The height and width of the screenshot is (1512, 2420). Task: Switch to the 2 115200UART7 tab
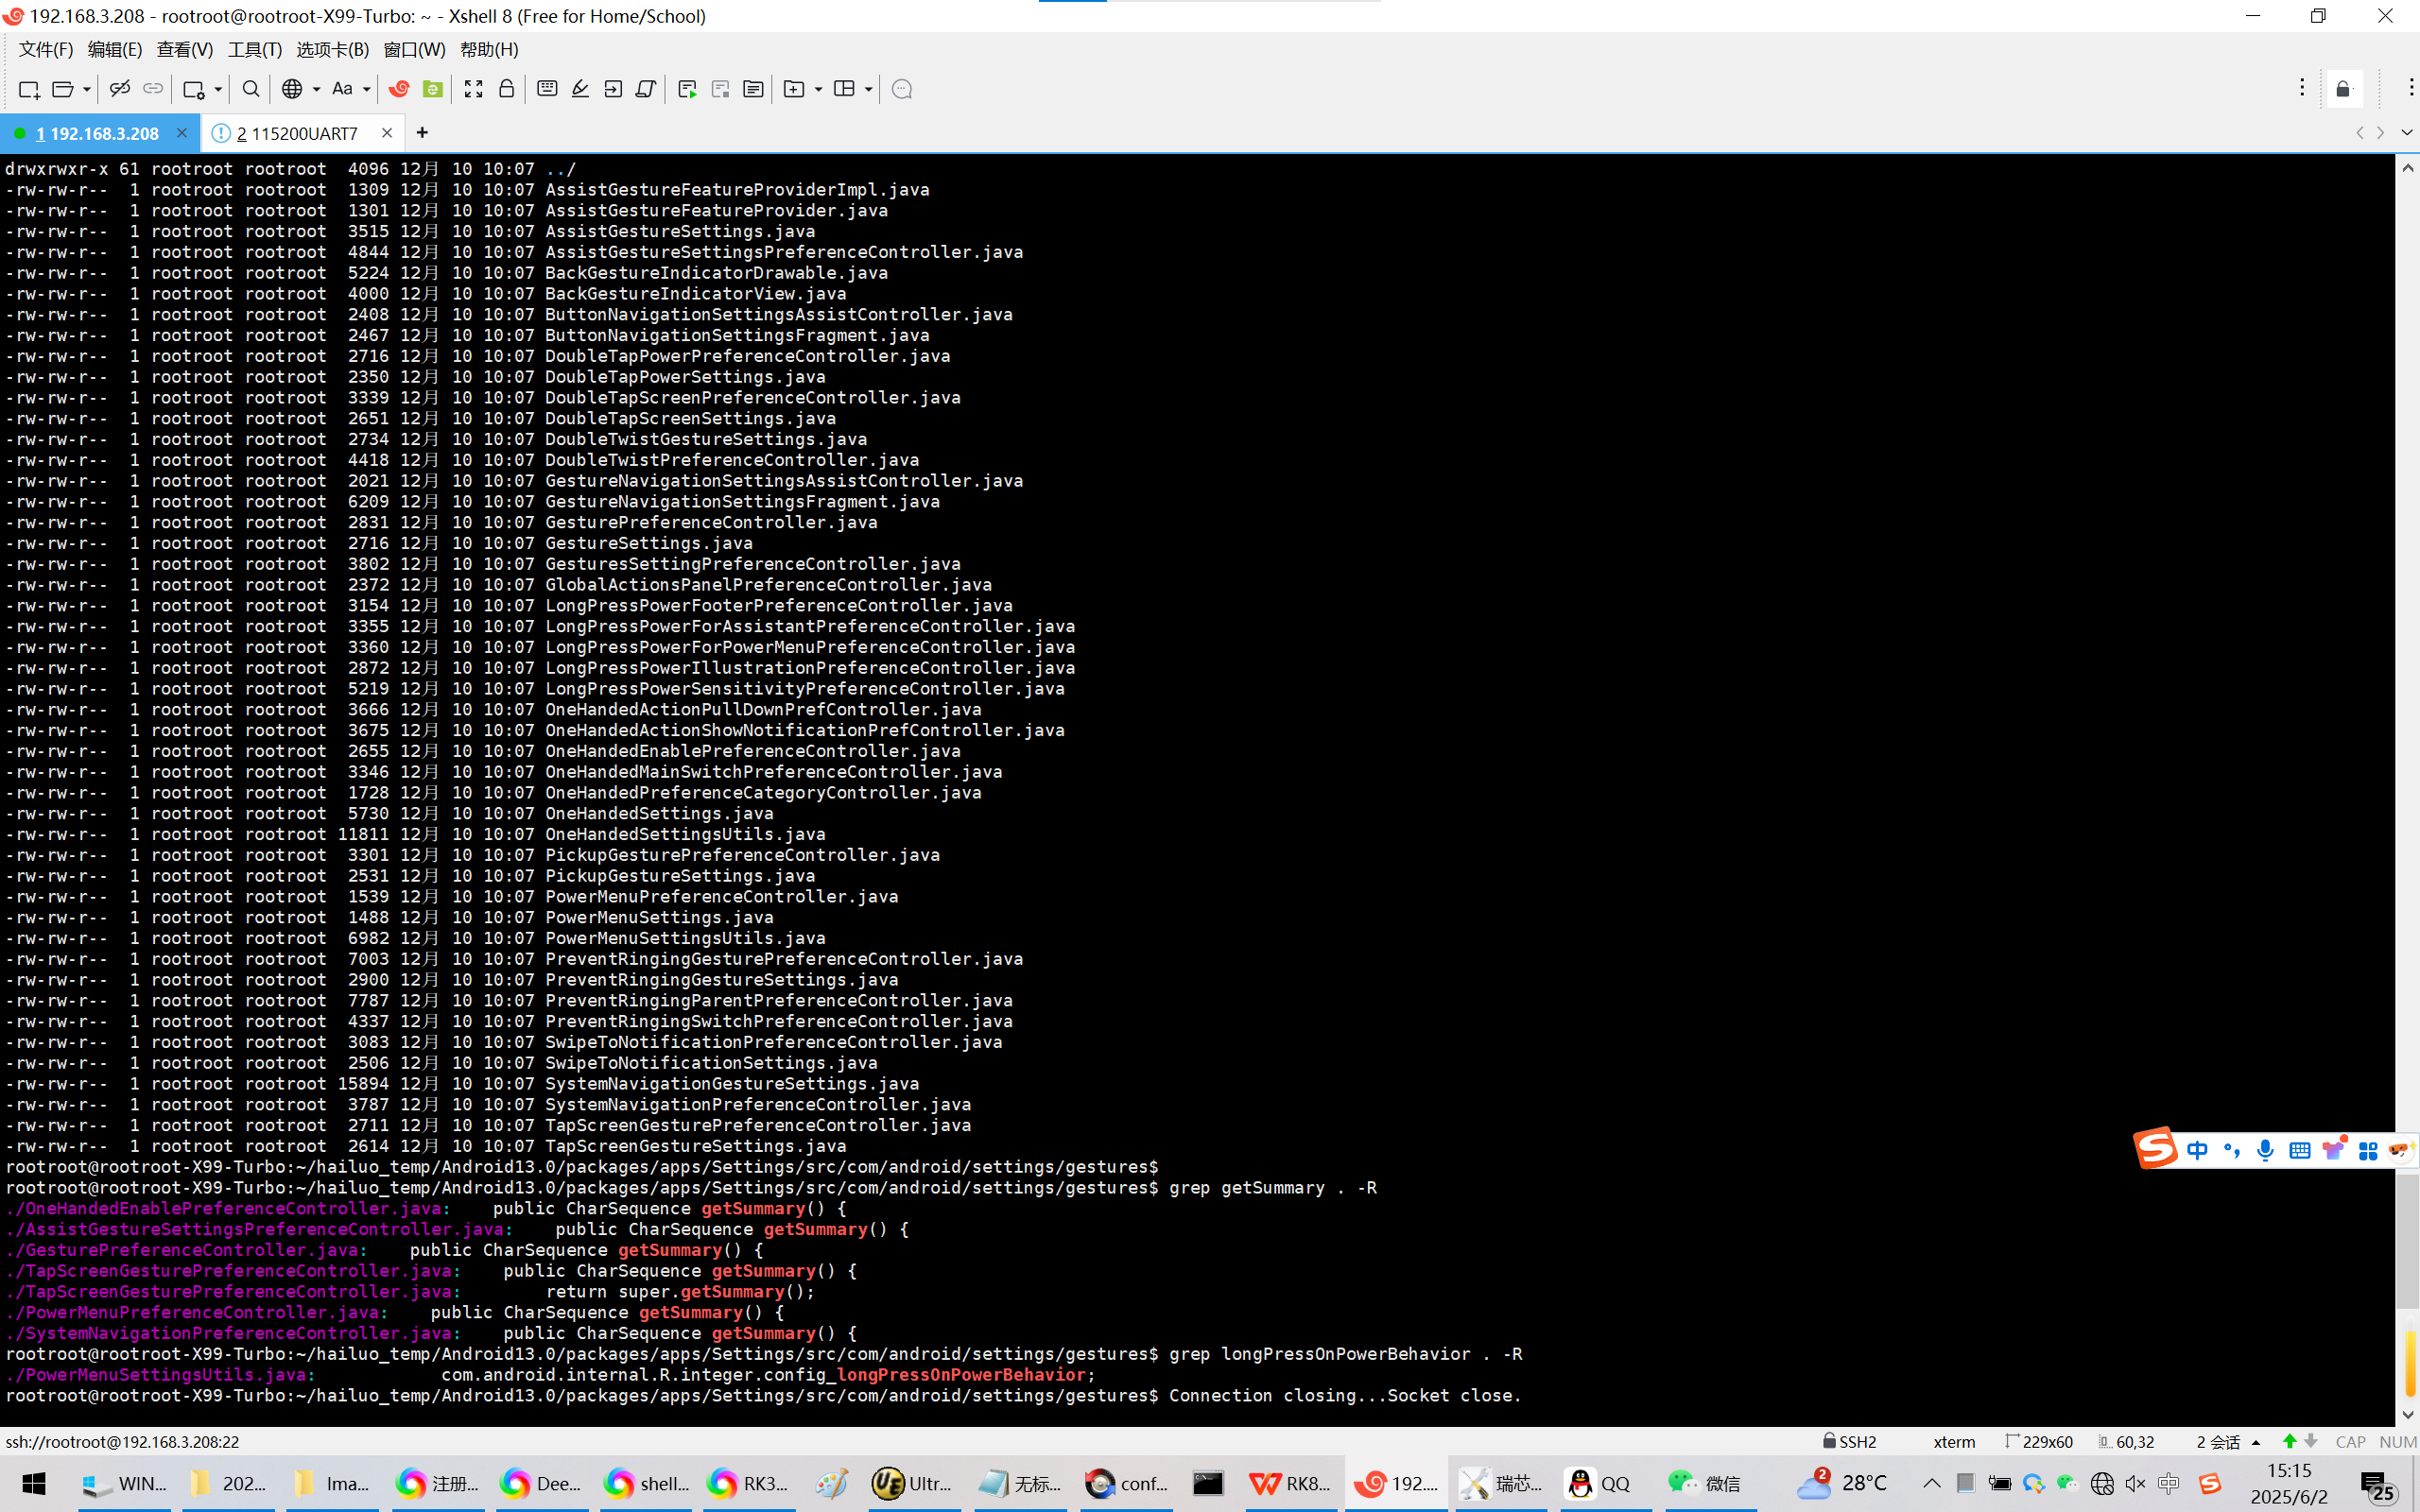pyautogui.click(x=297, y=133)
